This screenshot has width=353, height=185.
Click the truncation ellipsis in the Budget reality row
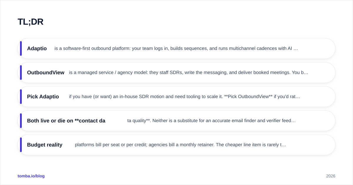click(284, 145)
